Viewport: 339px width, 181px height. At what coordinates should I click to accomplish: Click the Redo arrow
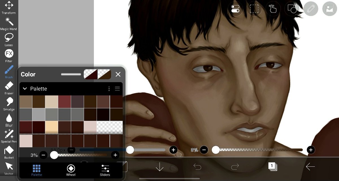pyautogui.click(x=235, y=167)
